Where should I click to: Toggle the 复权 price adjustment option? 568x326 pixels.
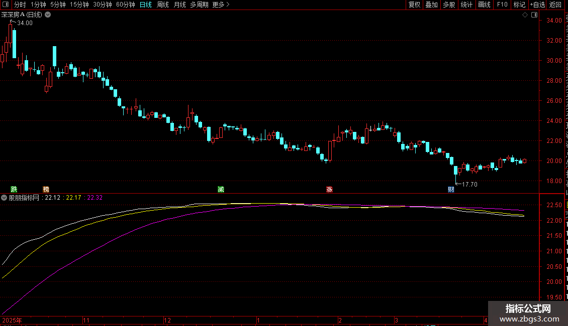(x=414, y=5)
